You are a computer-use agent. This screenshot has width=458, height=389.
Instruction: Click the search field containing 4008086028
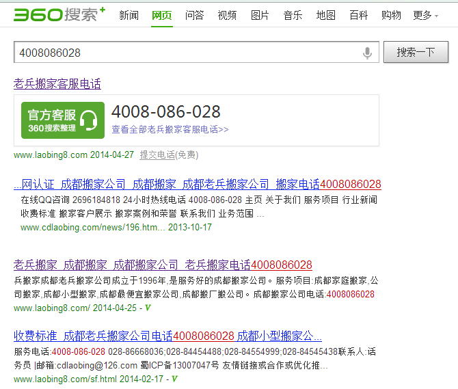pyautogui.click(x=196, y=52)
